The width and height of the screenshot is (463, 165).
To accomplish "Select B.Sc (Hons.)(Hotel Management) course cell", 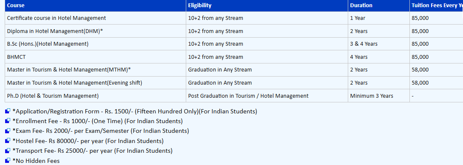I will point(95,44).
